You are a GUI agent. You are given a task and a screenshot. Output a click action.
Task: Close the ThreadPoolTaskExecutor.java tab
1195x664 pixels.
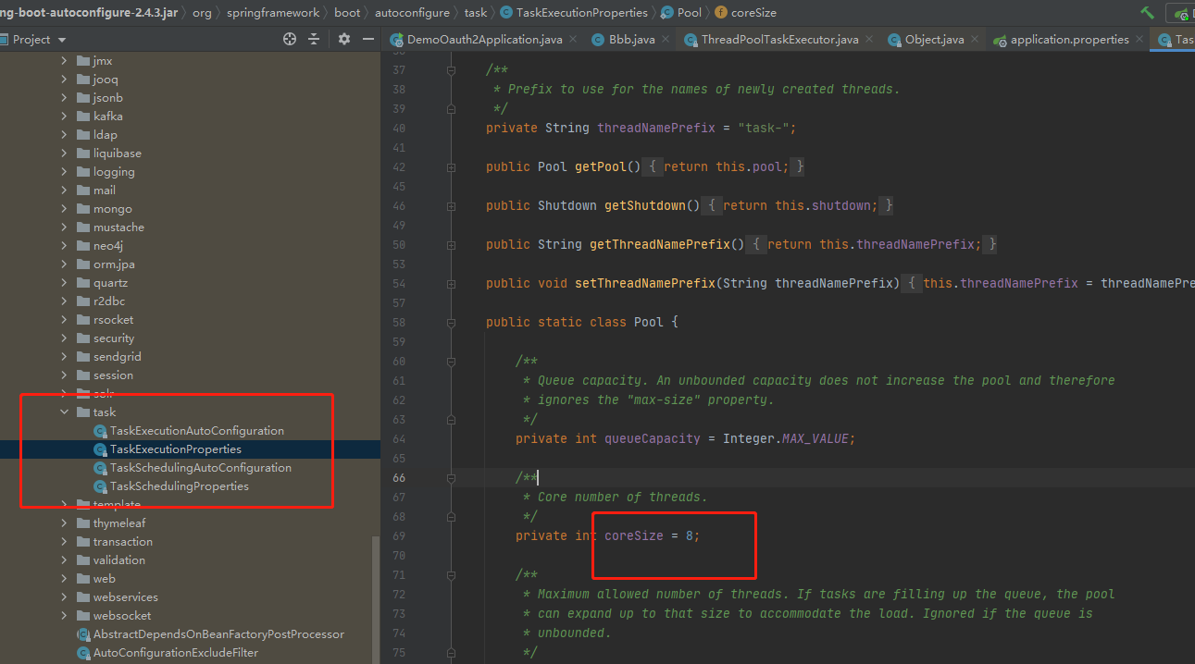click(871, 40)
